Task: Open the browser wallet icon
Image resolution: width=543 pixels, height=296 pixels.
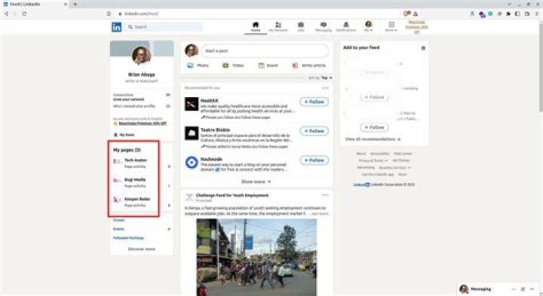Action: click(527, 14)
